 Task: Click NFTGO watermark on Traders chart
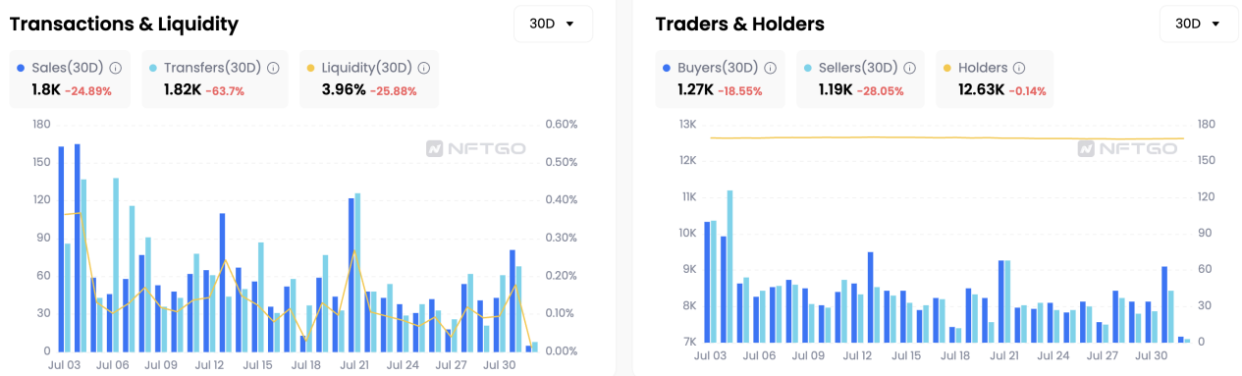tap(1127, 148)
